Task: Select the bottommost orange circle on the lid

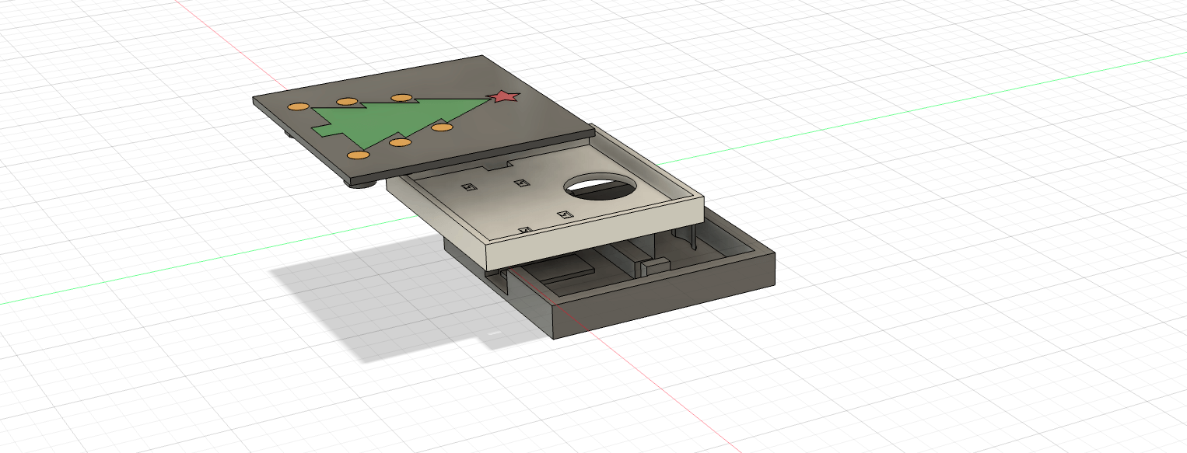Action: point(357,155)
